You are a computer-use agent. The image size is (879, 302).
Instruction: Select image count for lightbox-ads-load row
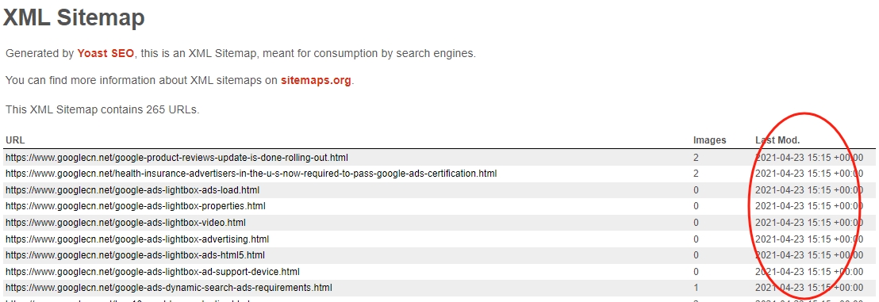(697, 190)
